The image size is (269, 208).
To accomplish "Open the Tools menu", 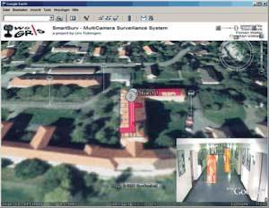I will (x=47, y=10).
